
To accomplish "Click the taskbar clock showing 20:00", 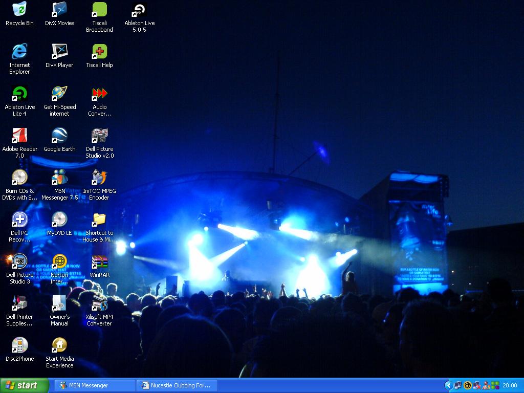I will (x=510, y=385).
